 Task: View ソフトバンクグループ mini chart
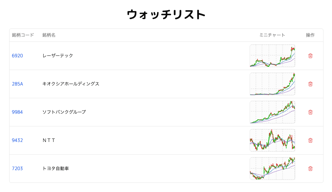tap(272, 112)
